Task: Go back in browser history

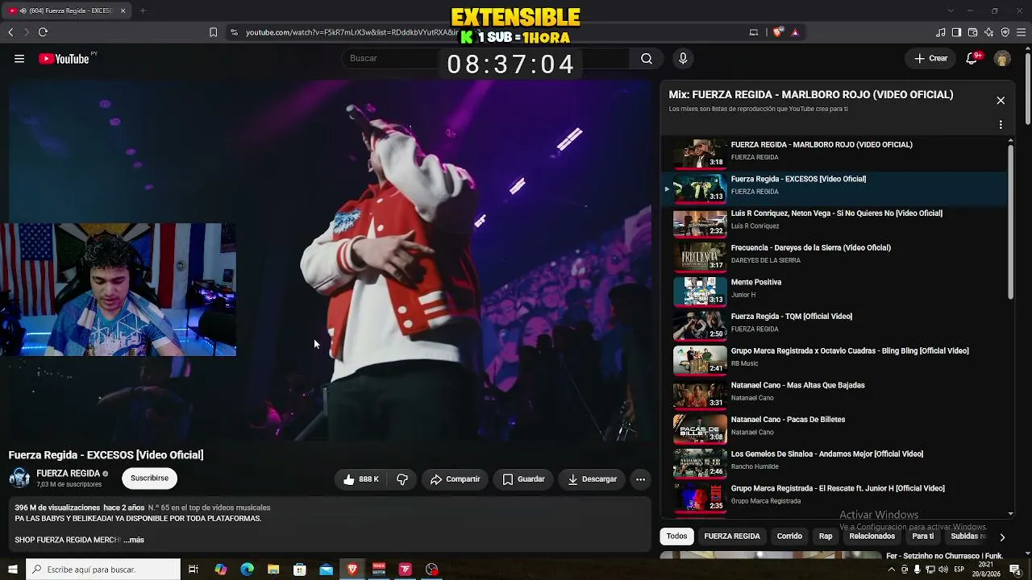Action: [x=10, y=32]
